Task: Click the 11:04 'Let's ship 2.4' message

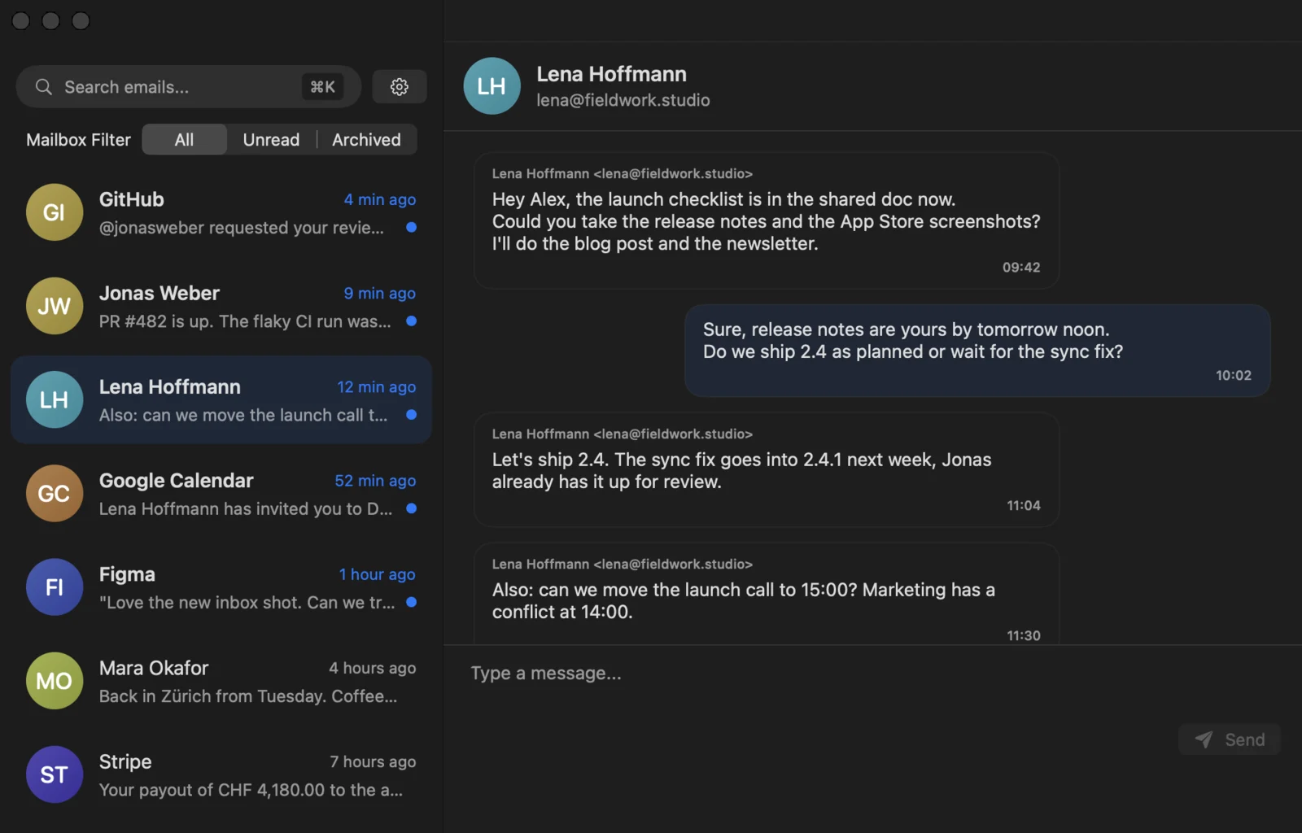Action: point(766,469)
